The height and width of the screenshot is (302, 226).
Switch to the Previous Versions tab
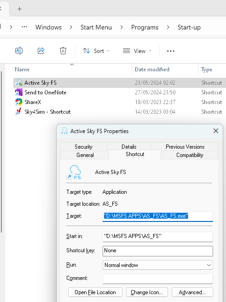pyautogui.click(x=185, y=147)
